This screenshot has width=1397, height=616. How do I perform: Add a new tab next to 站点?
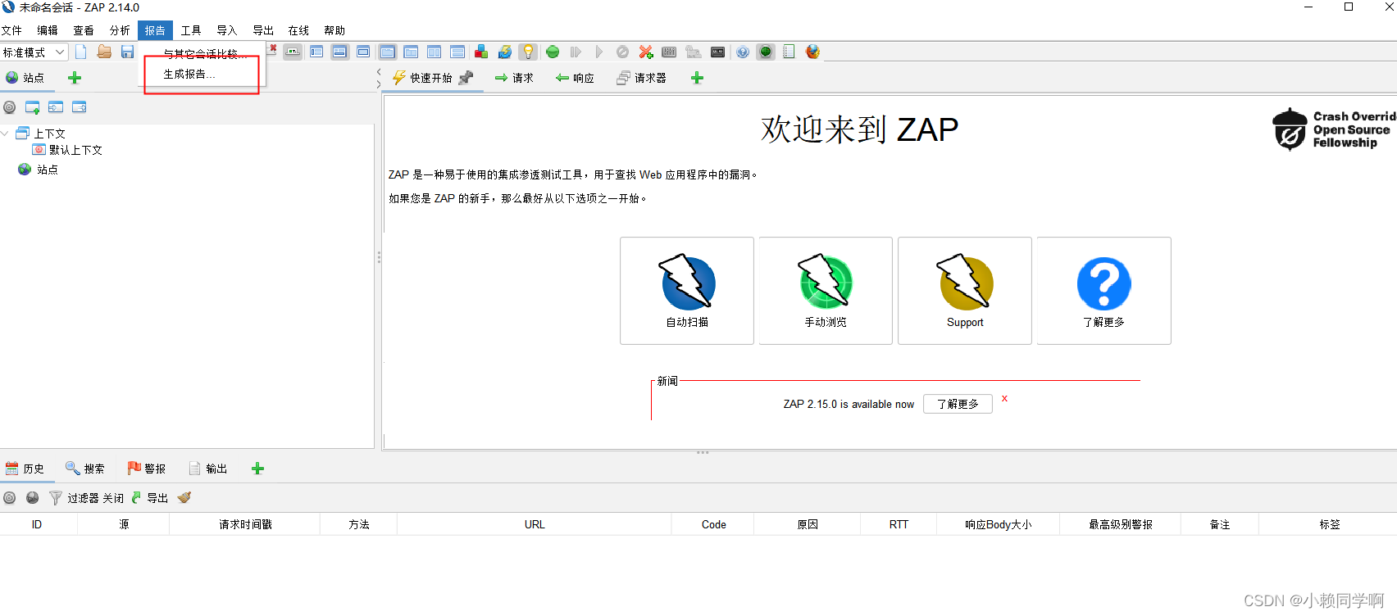click(x=75, y=78)
